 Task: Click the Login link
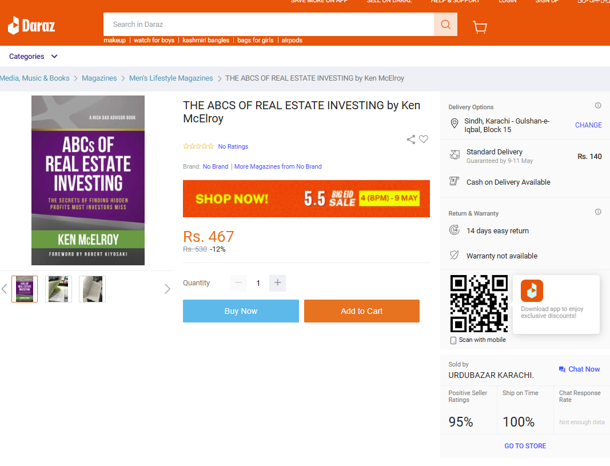(x=508, y=2)
